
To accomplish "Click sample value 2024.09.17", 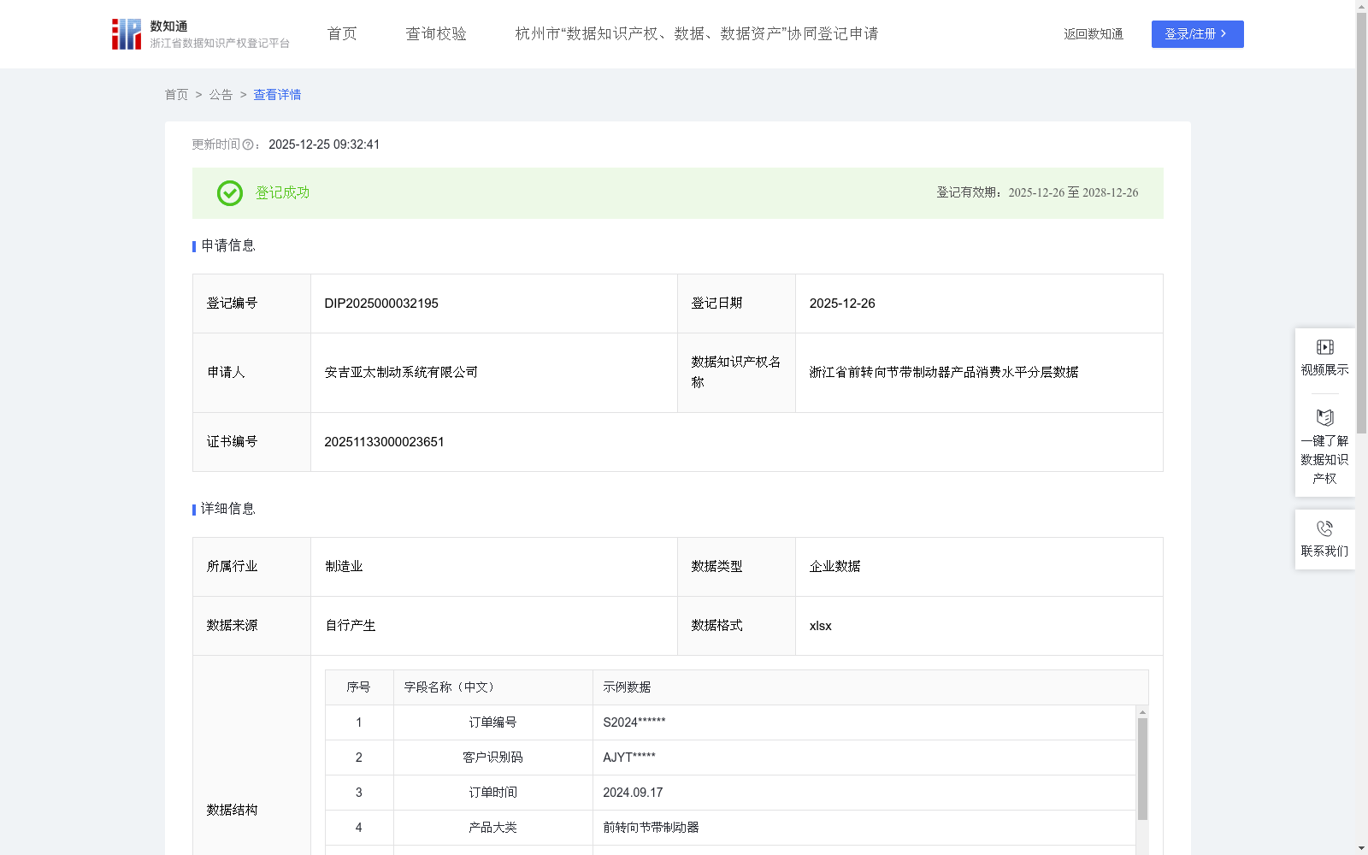I will (633, 793).
